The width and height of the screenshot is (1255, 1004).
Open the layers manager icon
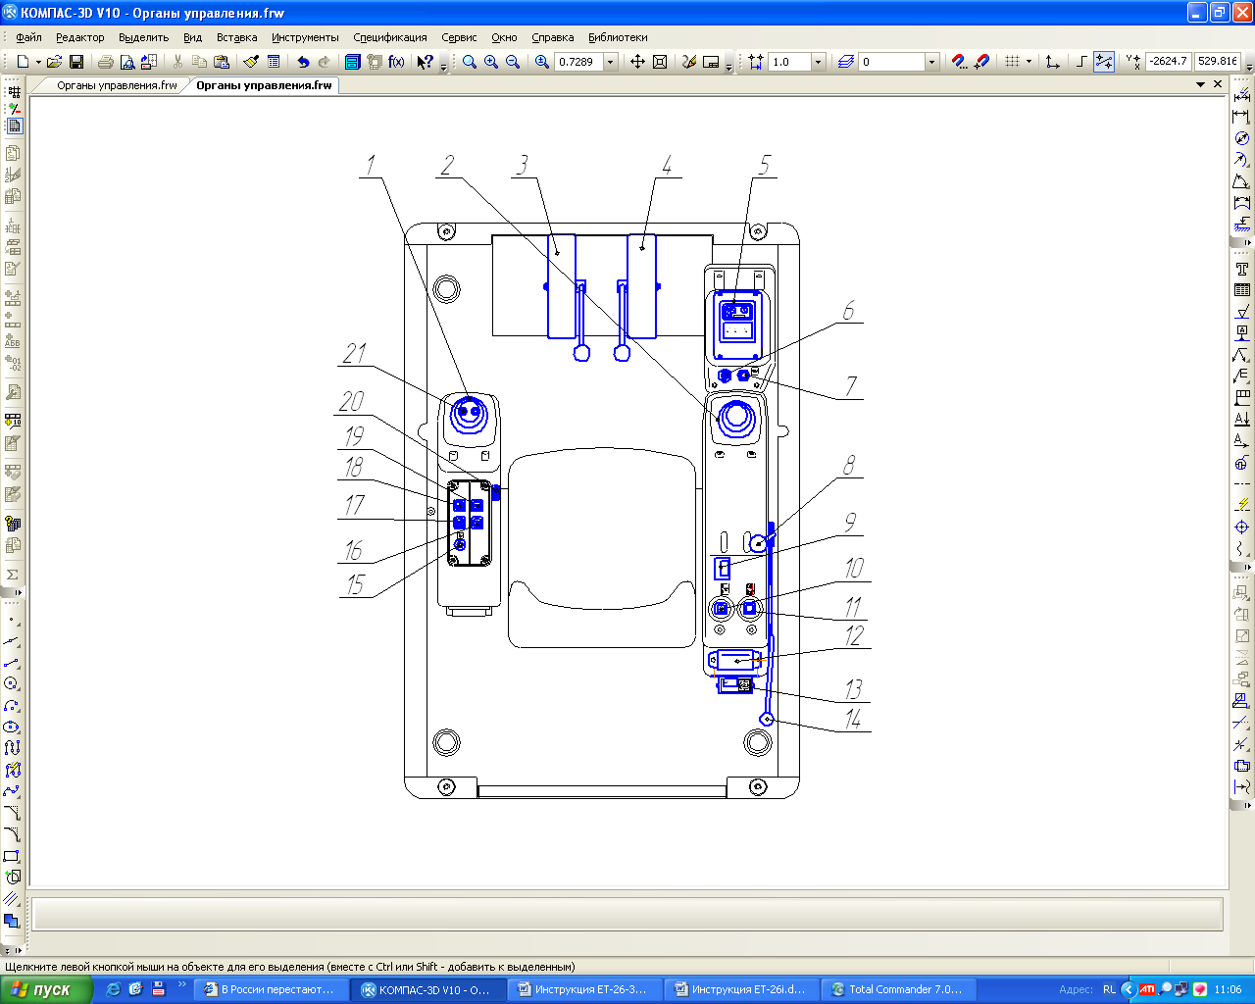click(x=846, y=62)
